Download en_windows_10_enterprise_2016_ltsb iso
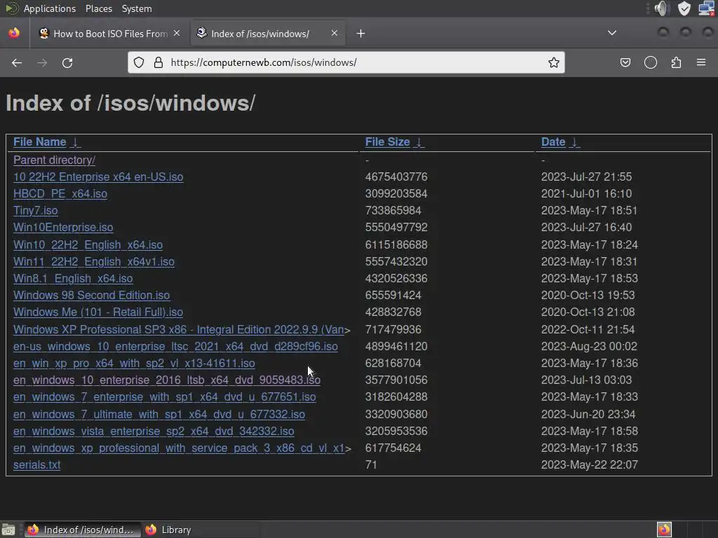Image resolution: width=718 pixels, height=538 pixels. point(167,380)
